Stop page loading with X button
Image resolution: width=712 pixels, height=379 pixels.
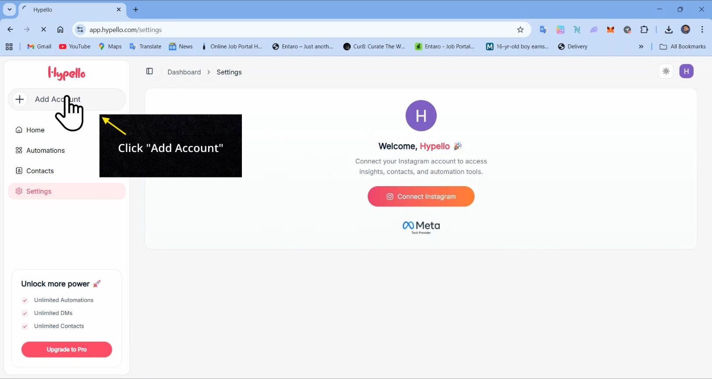click(43, 30)
